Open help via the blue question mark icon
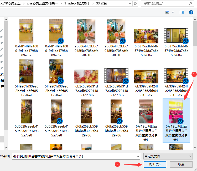 (x=191, y=12)
